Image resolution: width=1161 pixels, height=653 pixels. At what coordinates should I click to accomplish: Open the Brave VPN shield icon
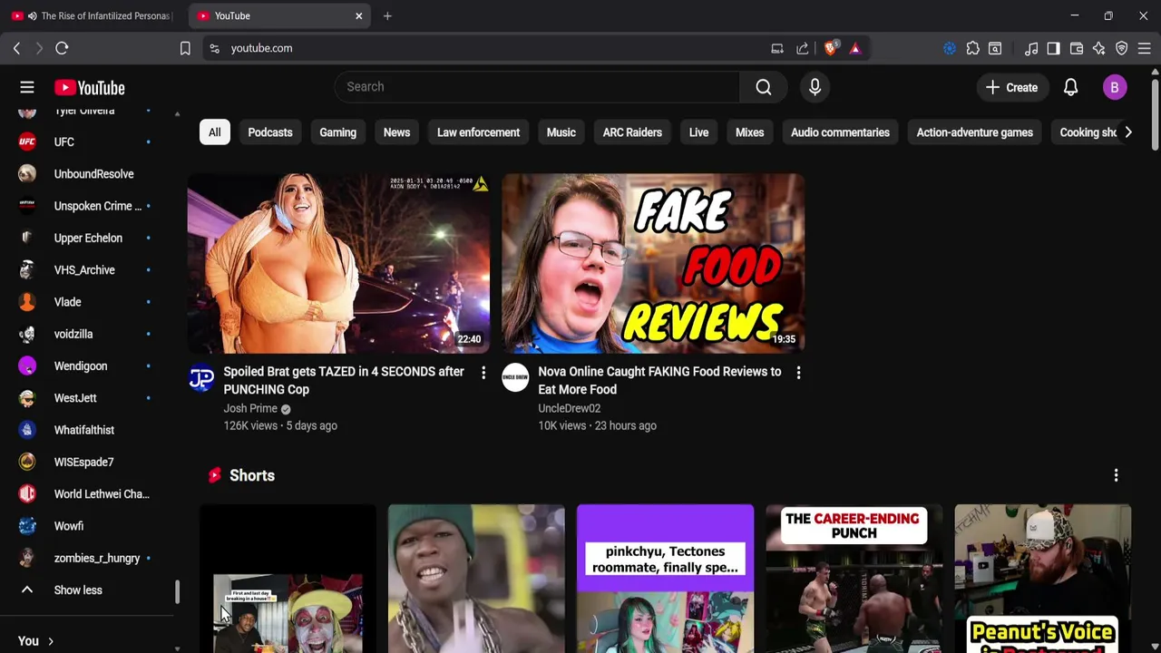pos(1122,48)
